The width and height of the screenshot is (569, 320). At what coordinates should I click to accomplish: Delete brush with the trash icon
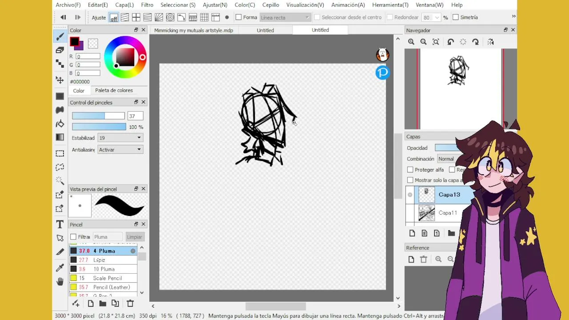130,304
